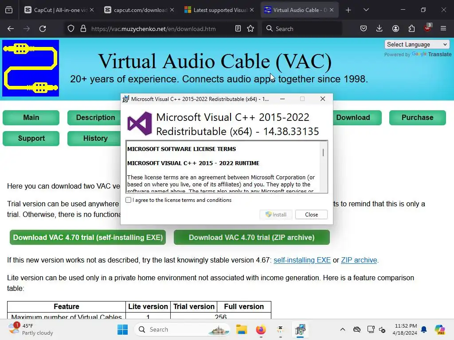Open the Download page button
The height and width of the screenshot is (340, 454).
pyautogui.click(x=357, y=118)
